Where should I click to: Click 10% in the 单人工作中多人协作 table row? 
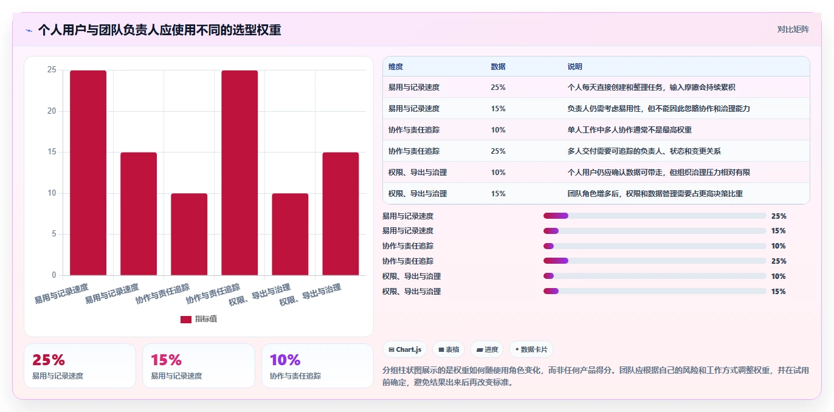pos(498,130)
